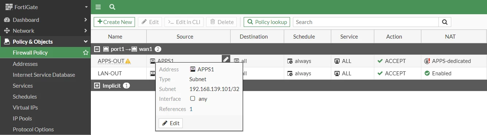This screenshot has height=135, width=487.
Task: Collapse the Policy & Objects chevron
Action: 86,41
